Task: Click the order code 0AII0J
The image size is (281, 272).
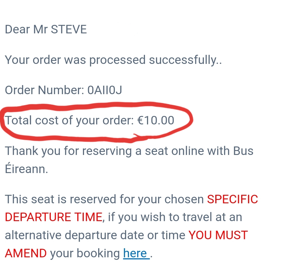Action: (105, 90)
